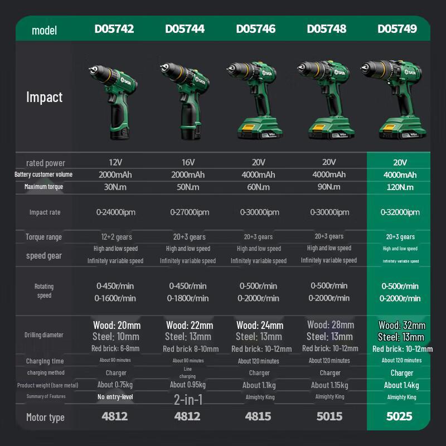Click the 'Charging time' row label

45,361
